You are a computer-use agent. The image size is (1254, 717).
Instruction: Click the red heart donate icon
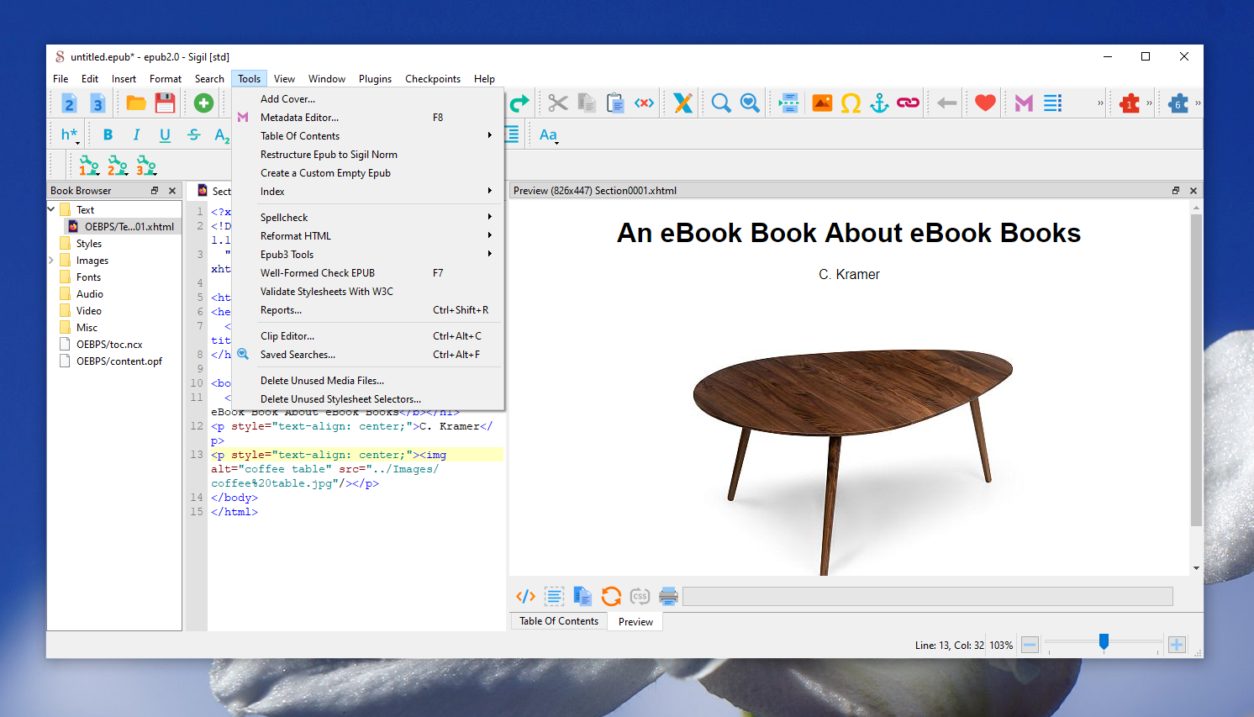click(x=985, y=103)
